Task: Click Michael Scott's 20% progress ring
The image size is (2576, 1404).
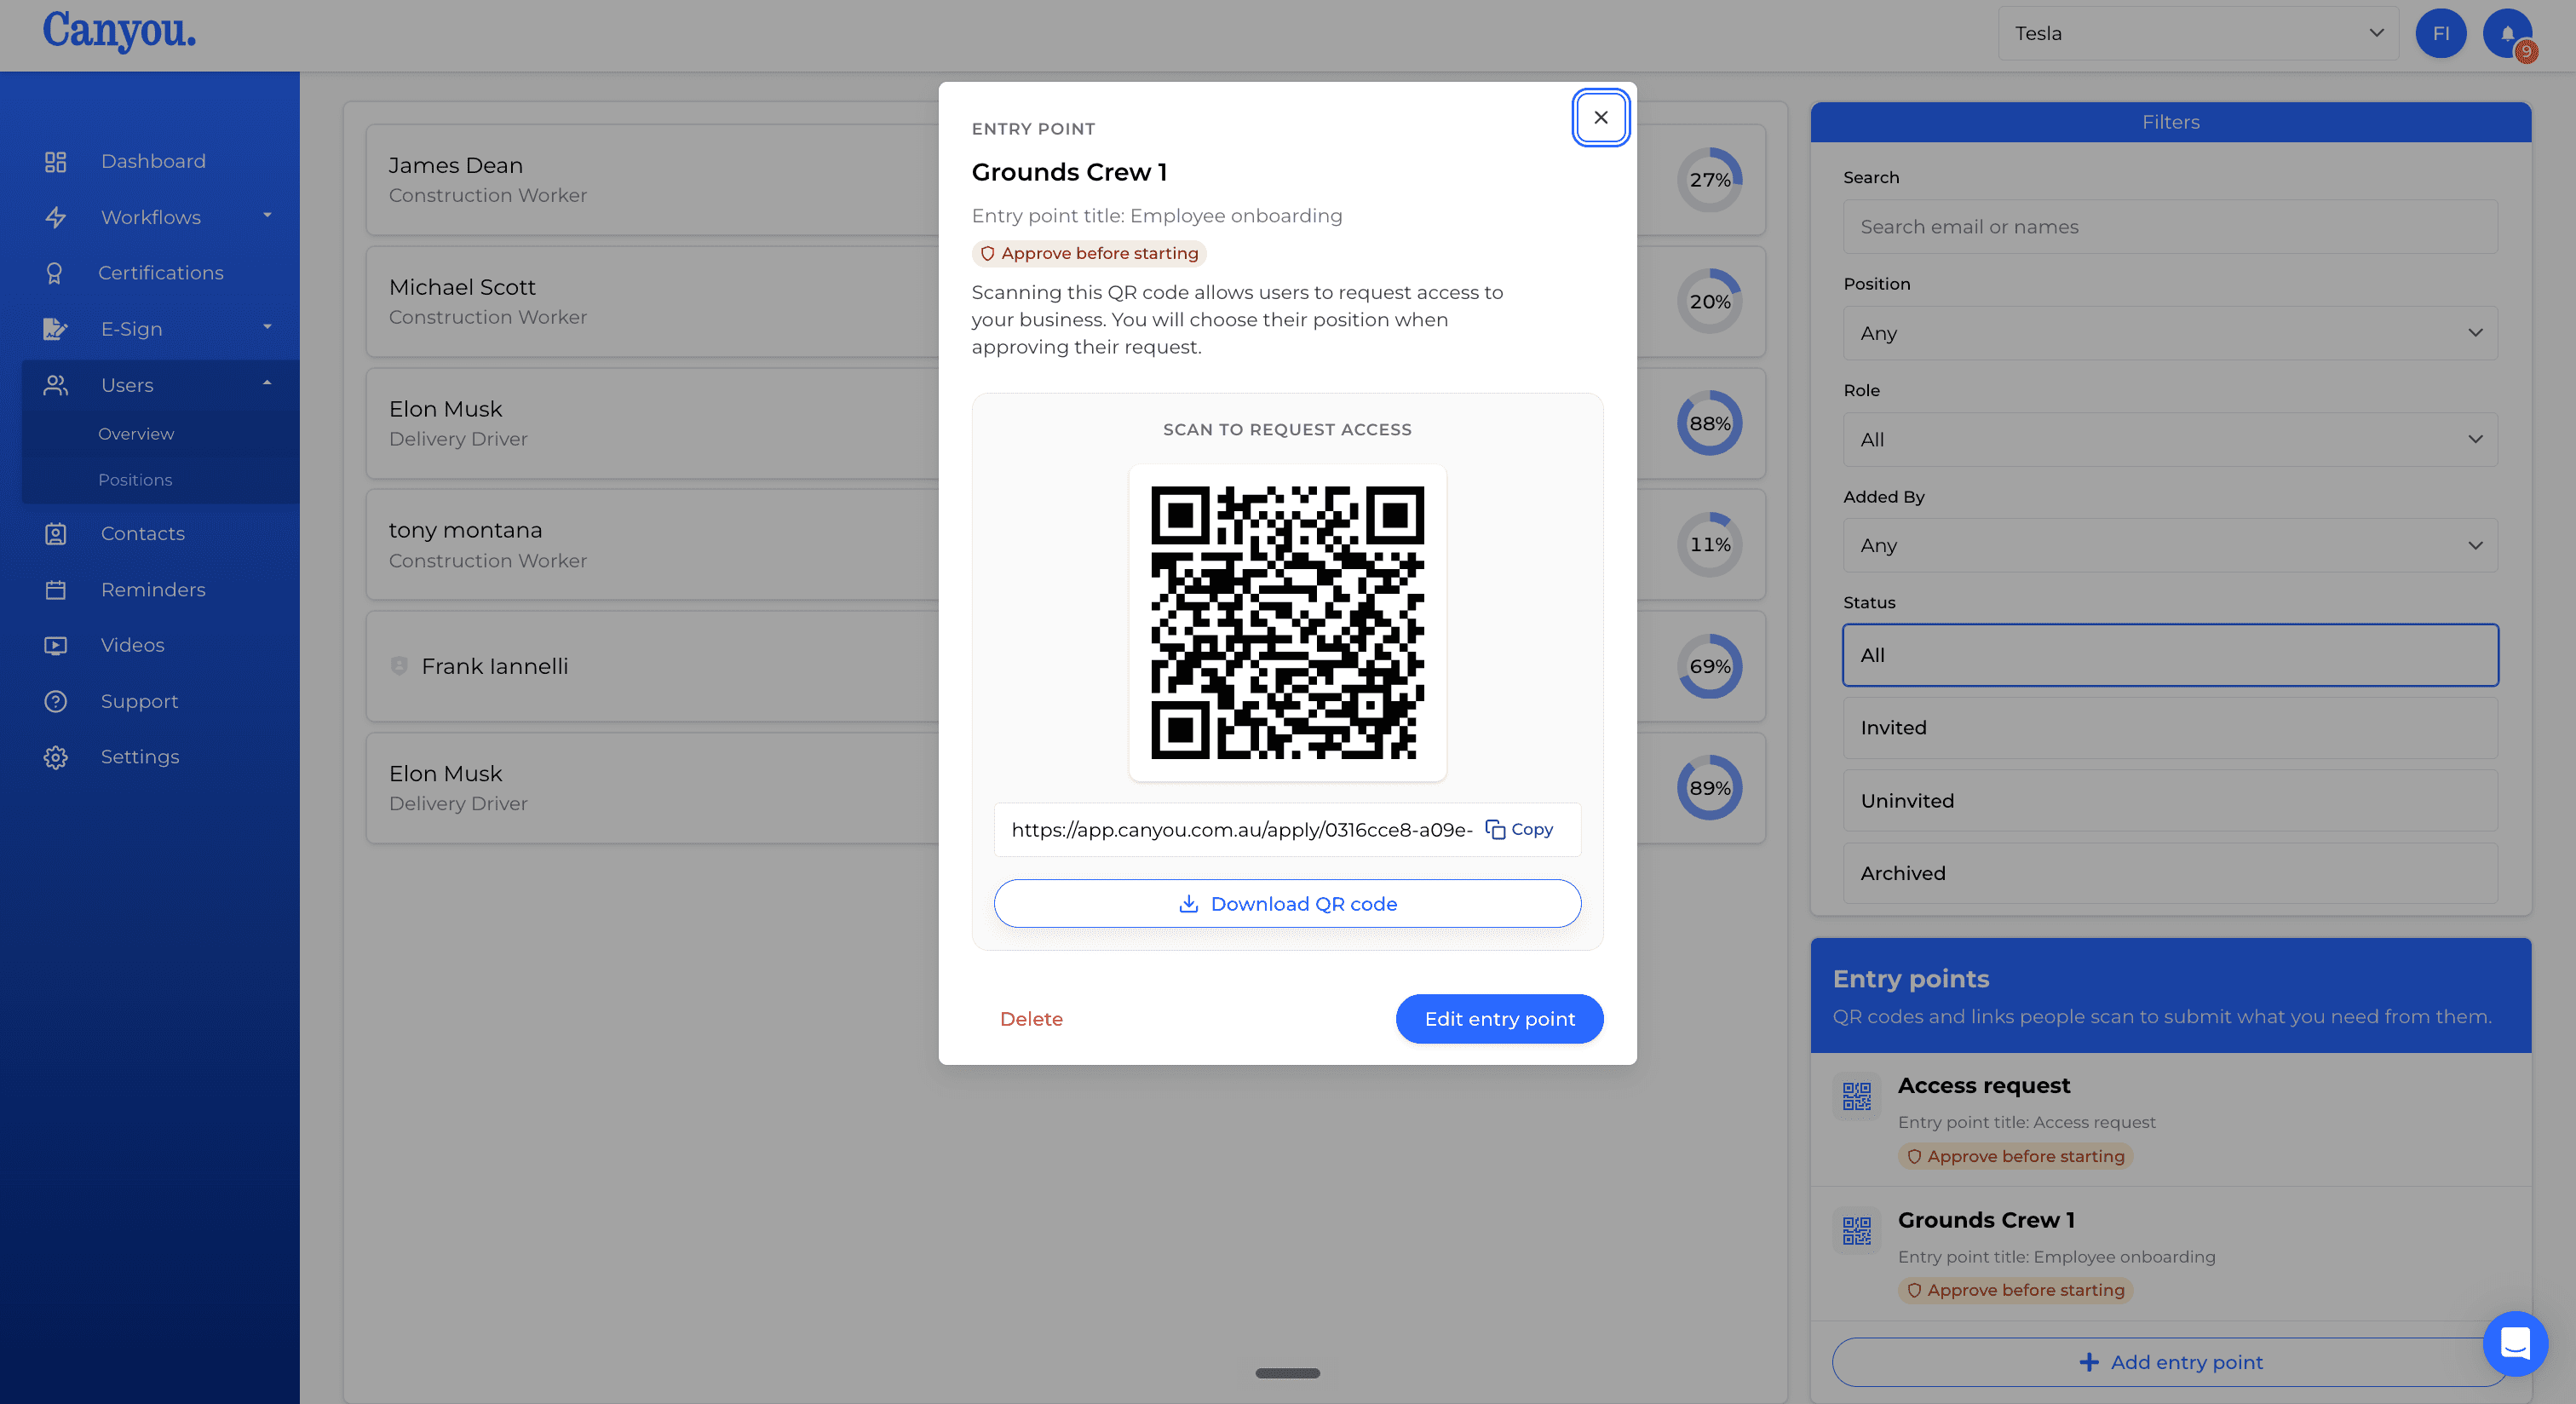Action: coord(1709,301)
